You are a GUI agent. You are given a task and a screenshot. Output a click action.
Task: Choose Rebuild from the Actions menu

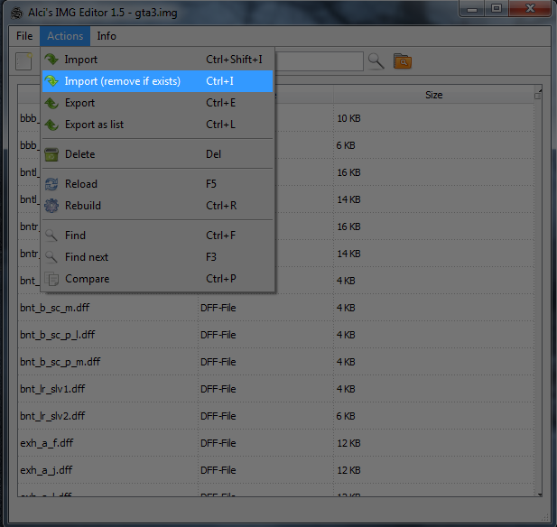coord(157,206)
